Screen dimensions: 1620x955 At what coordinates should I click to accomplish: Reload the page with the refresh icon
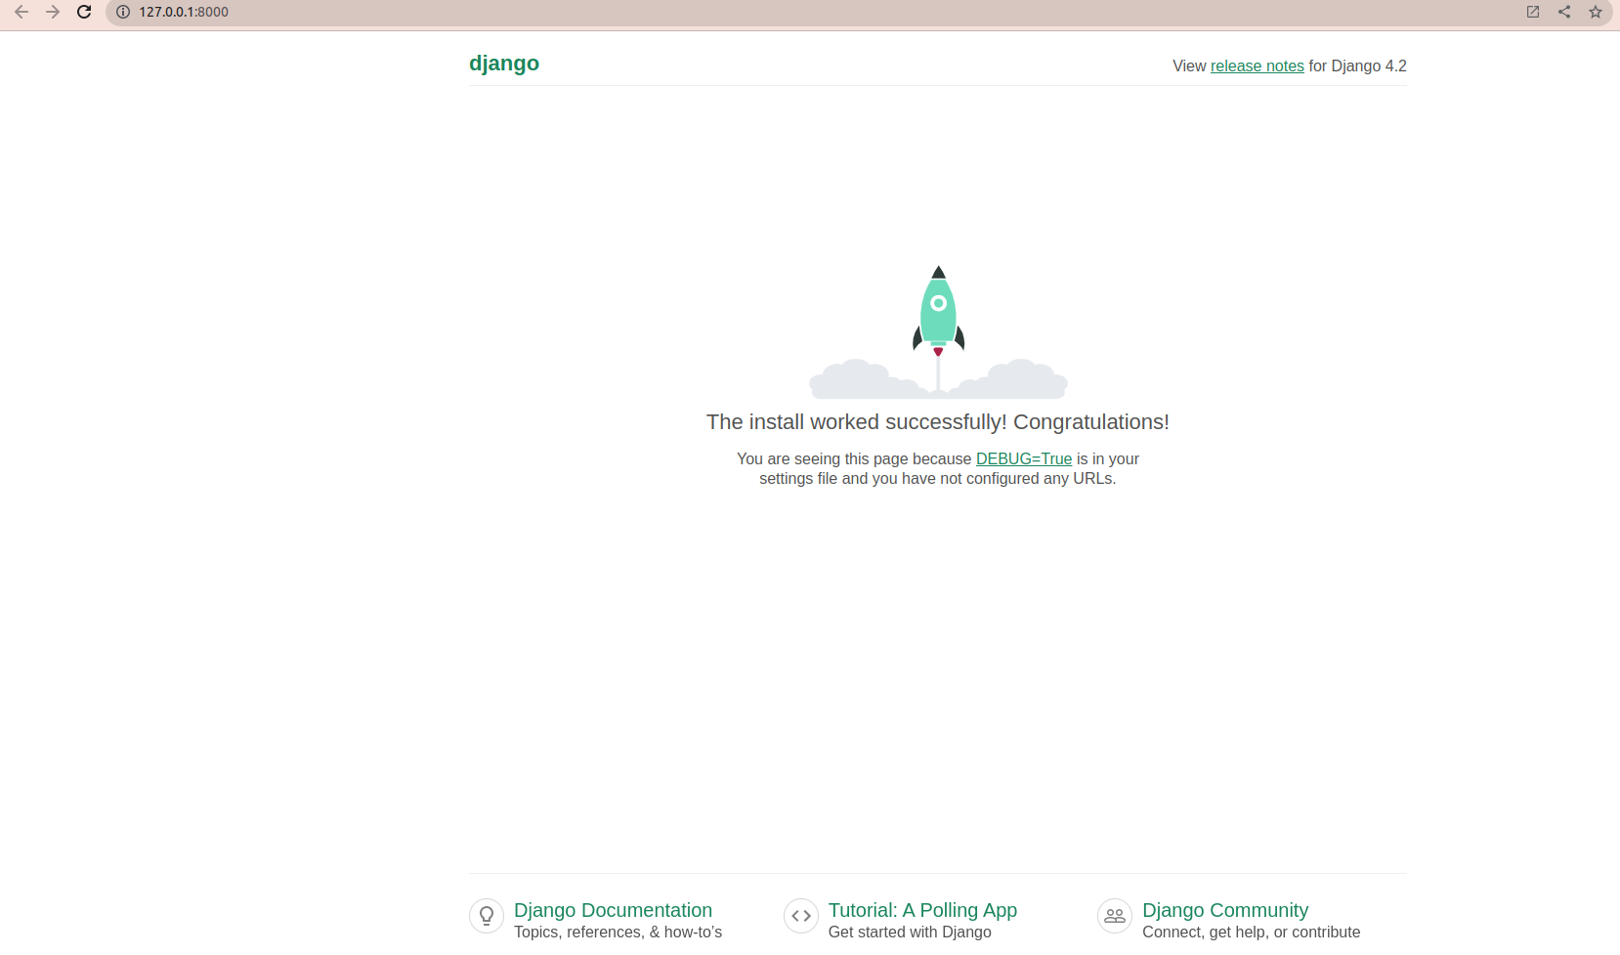84,12
